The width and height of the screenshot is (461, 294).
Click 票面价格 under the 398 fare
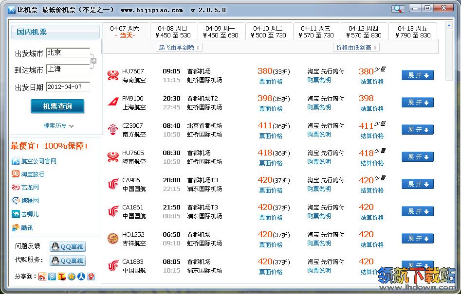point(271,109)
